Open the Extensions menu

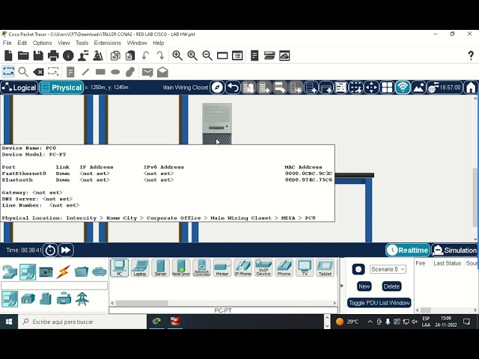point(107,43)
